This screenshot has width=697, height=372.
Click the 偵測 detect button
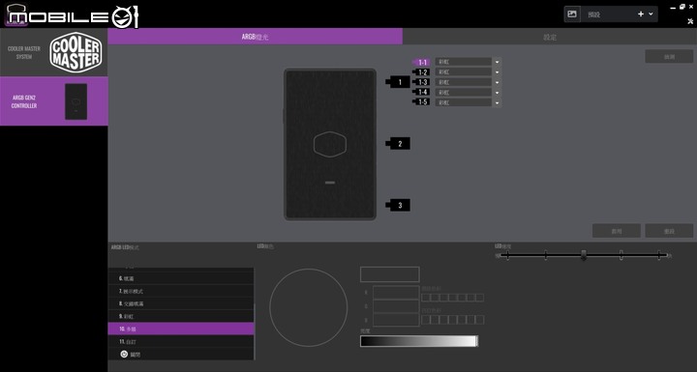(669, 56)
